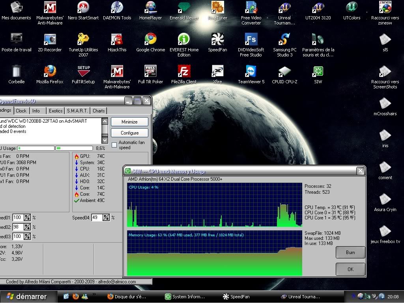Open the Corbeille recycle bin

(x=16, y=71)
